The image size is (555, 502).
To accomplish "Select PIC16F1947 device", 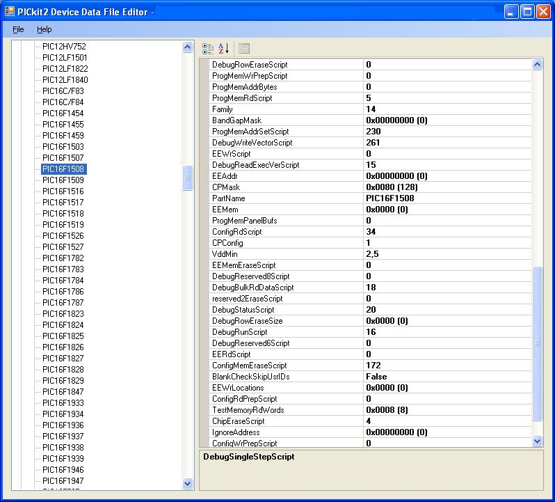I will coord(63,480).
